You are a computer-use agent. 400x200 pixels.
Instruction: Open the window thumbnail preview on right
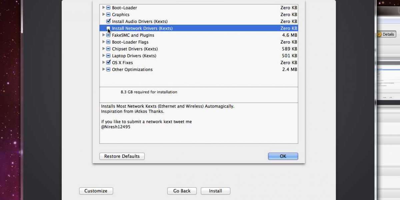(388, 80)
